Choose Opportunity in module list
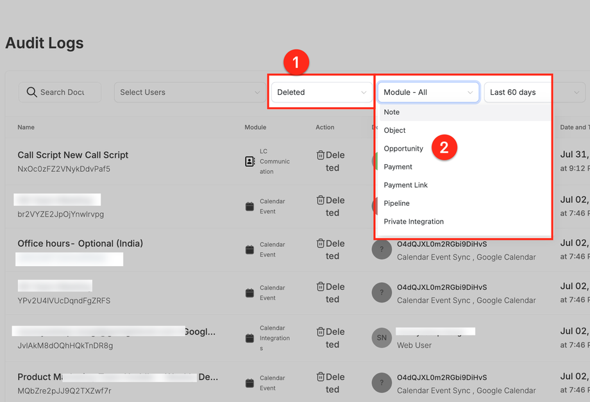This screenshot has width=590, height=402. [403, 149]
